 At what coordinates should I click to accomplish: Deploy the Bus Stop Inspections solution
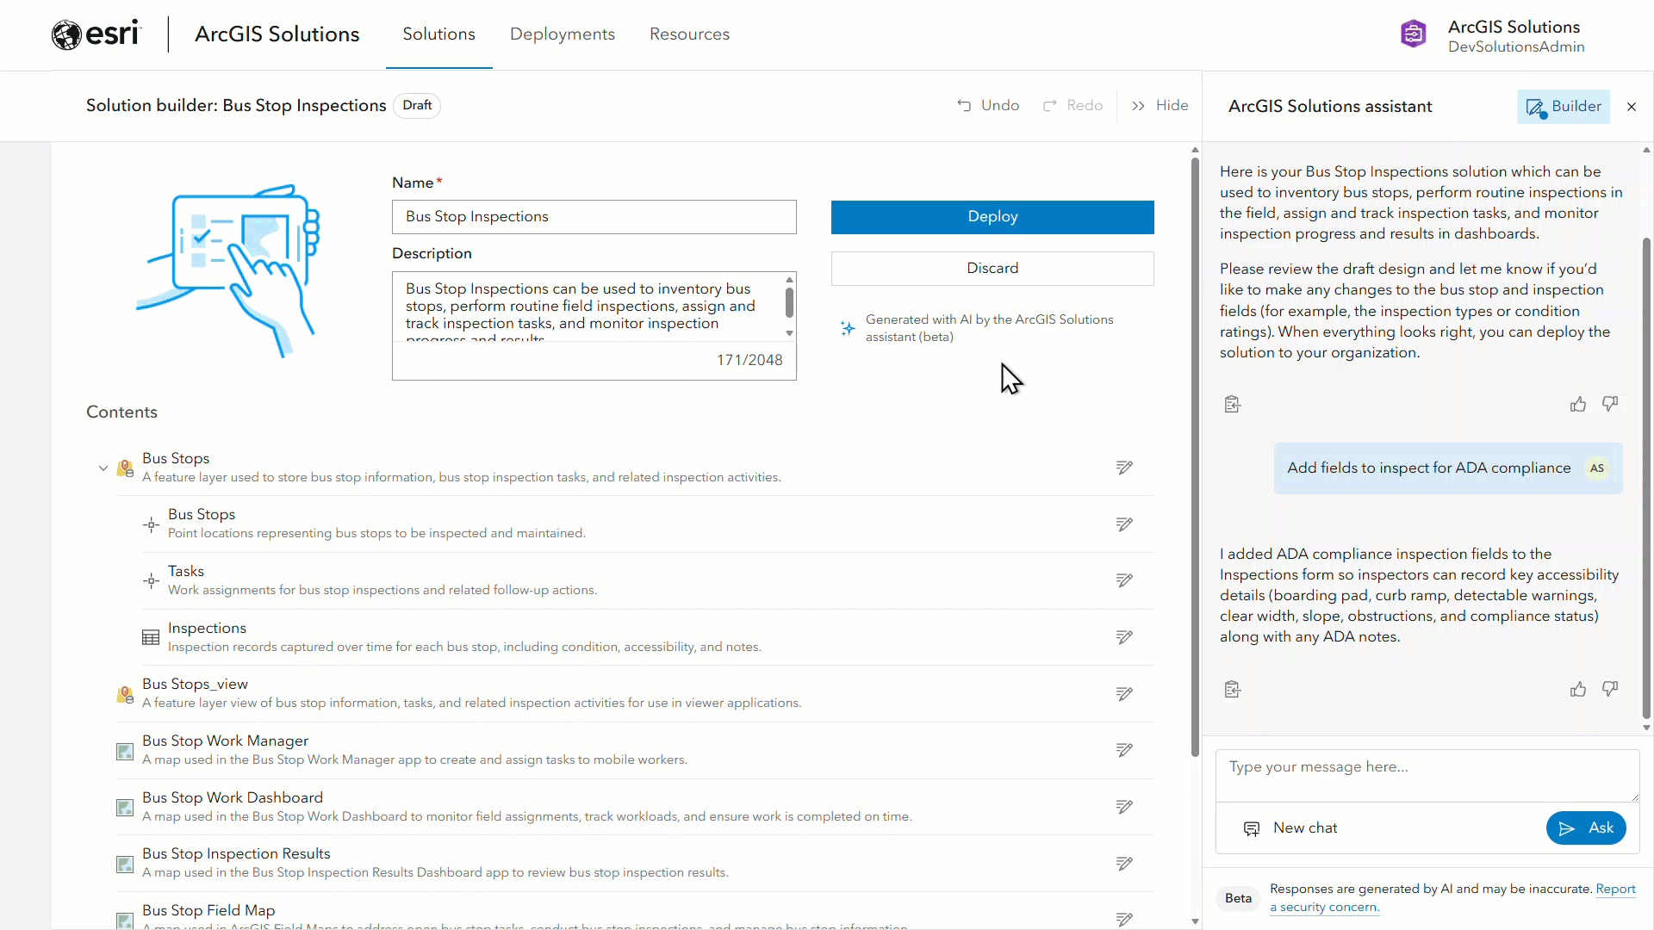(992, 217)
